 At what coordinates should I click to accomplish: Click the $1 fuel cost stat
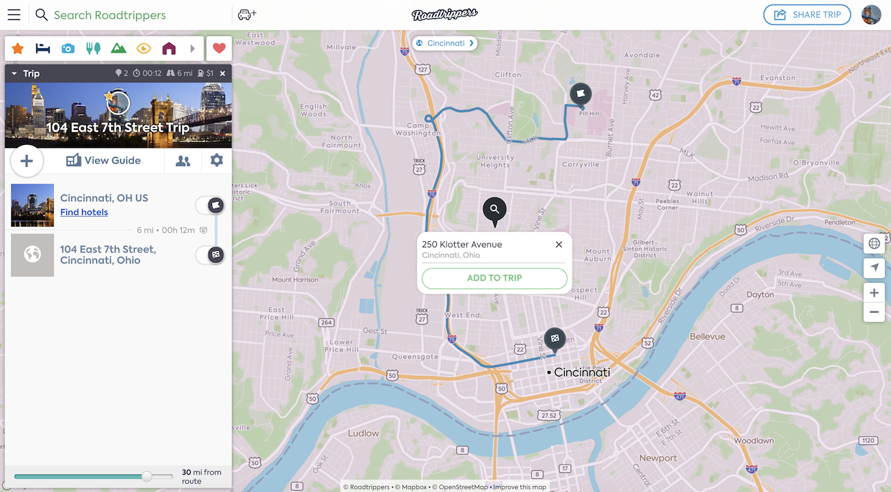206,73
